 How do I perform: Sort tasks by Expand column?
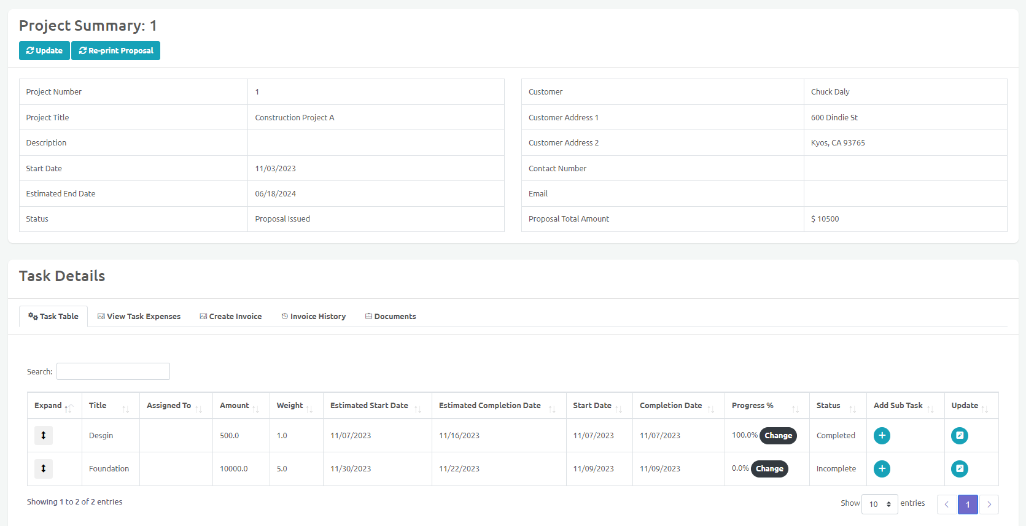(54, 406)
